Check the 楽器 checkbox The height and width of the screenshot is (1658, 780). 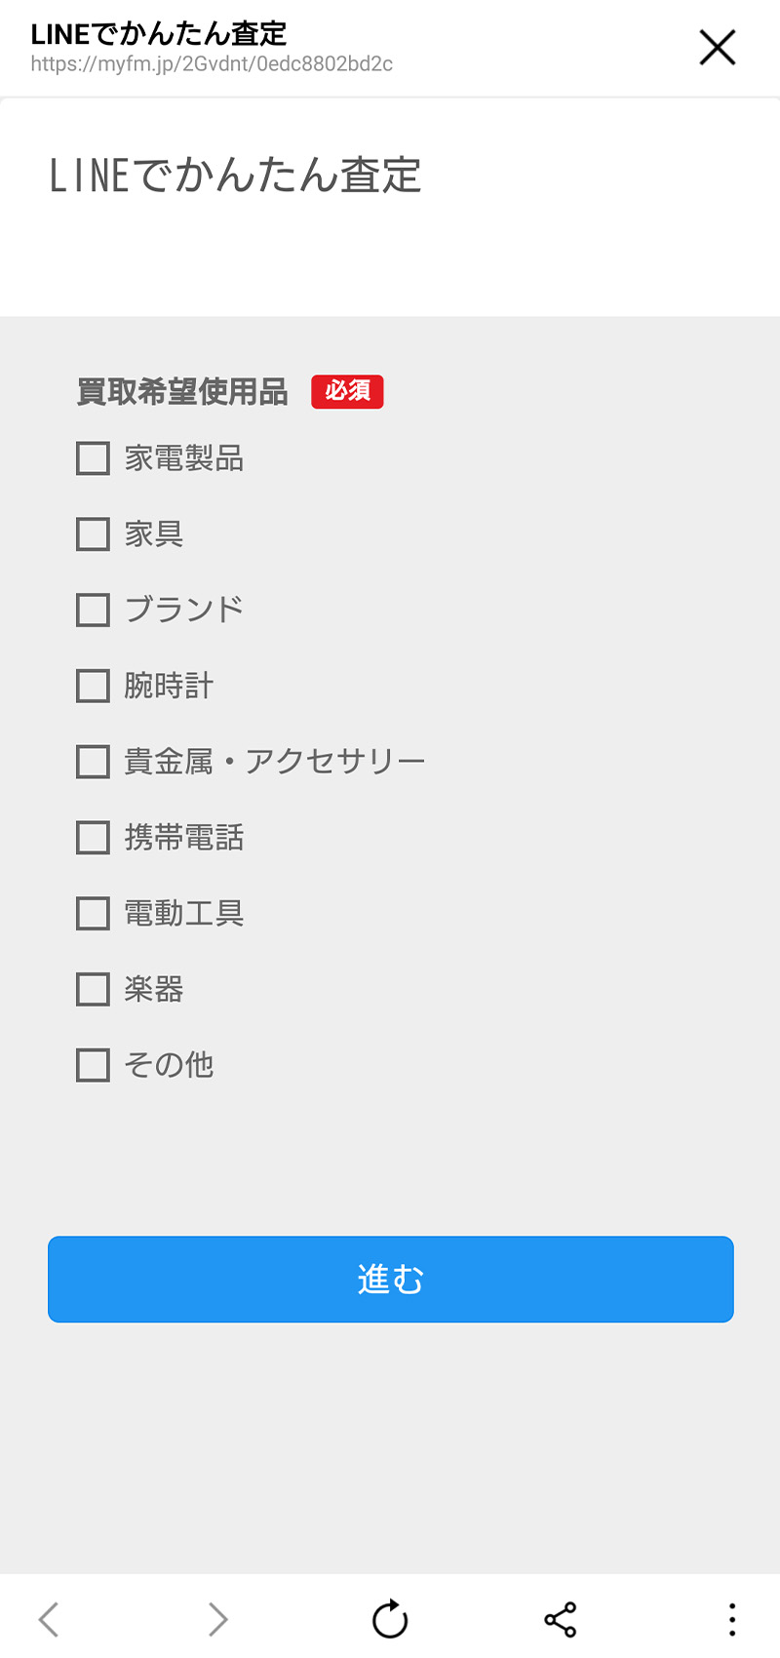[93, 989]
